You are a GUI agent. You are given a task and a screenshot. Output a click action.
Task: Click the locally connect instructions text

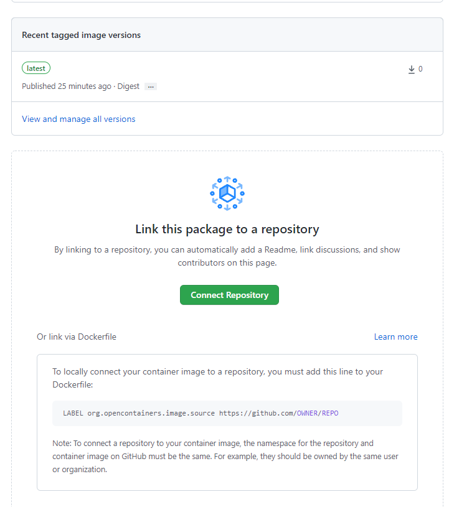coord(217,378)
